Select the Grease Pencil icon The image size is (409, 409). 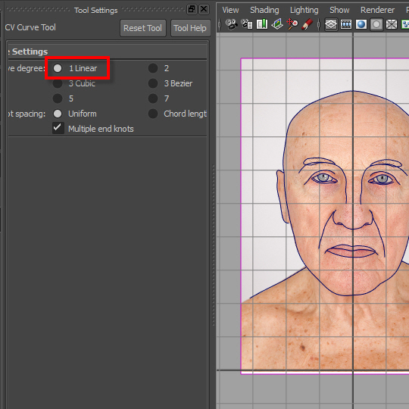pyautogui.click(x=308, y=24)
